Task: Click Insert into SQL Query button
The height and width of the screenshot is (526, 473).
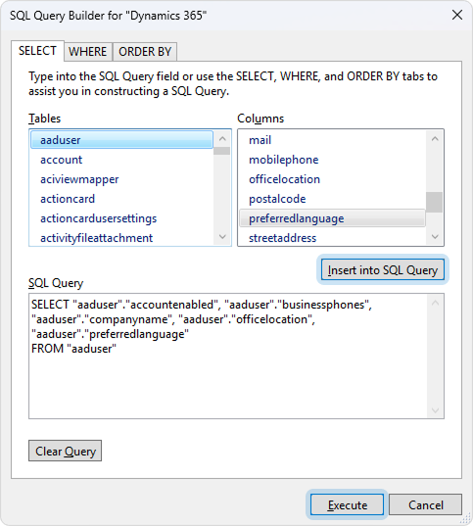Action: tap(383, 269)
